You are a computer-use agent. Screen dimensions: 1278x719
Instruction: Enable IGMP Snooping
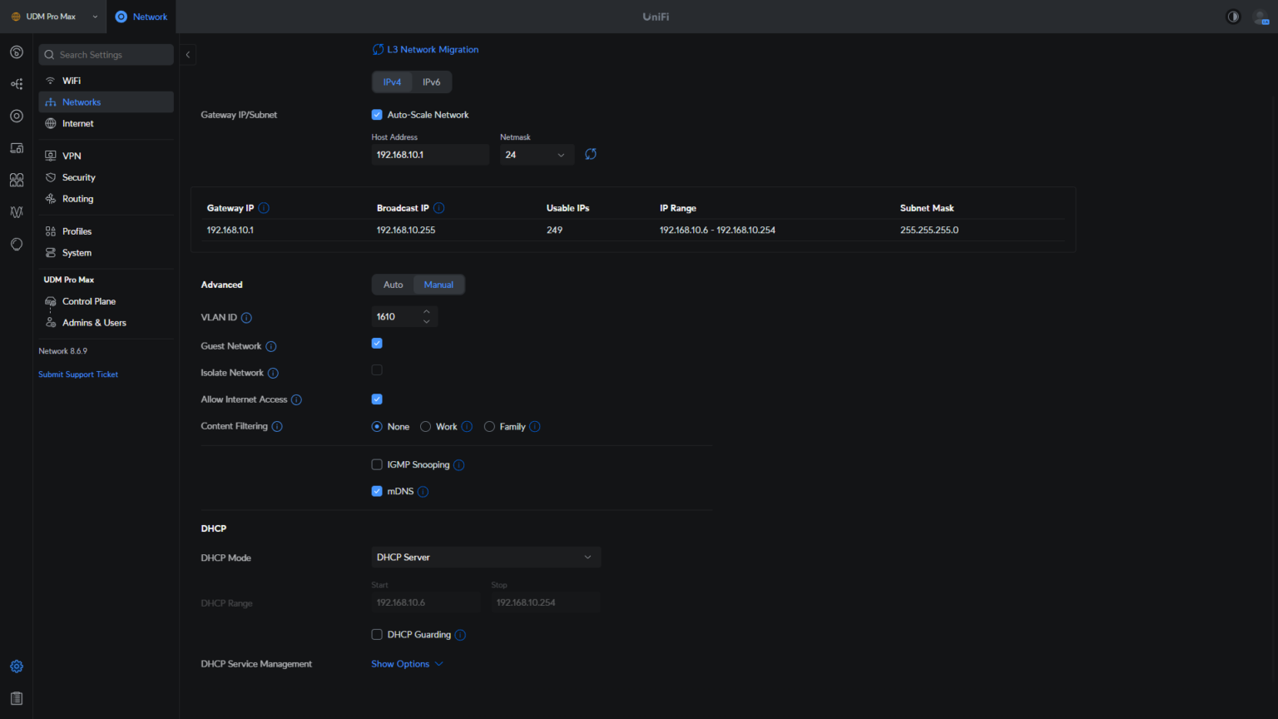click(x=377, y=464)
